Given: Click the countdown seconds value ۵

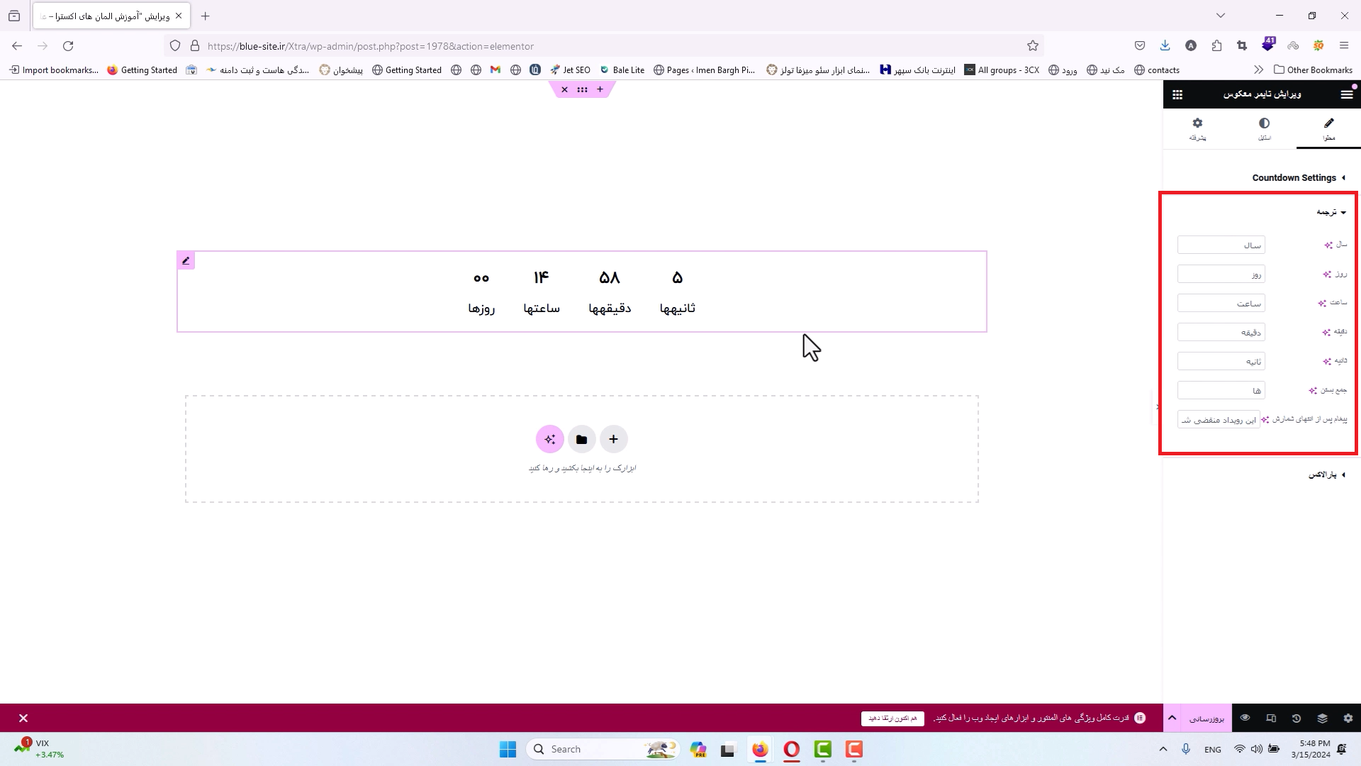Looking at the screenshot, I should 677,277.
